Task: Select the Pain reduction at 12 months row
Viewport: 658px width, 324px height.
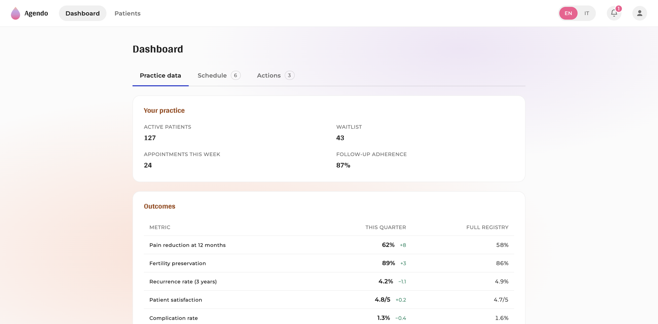Action: pos(329,245)
